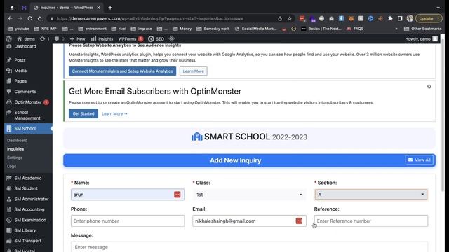
Task: Open the Class dropdown
Action: [249, 195]
